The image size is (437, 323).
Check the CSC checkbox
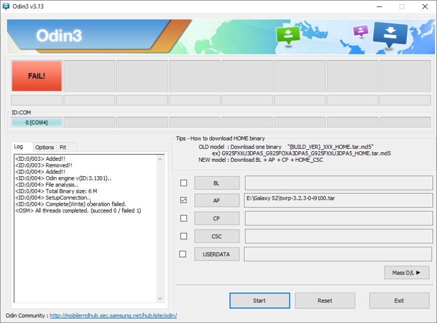[x=184, y=236]
